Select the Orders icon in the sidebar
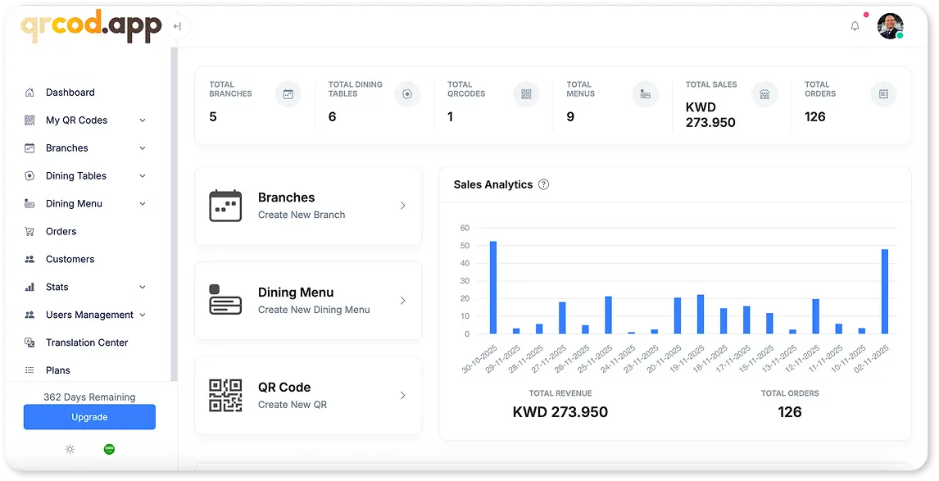This screenshot has width=939, height=481. (x=29, y=231)
